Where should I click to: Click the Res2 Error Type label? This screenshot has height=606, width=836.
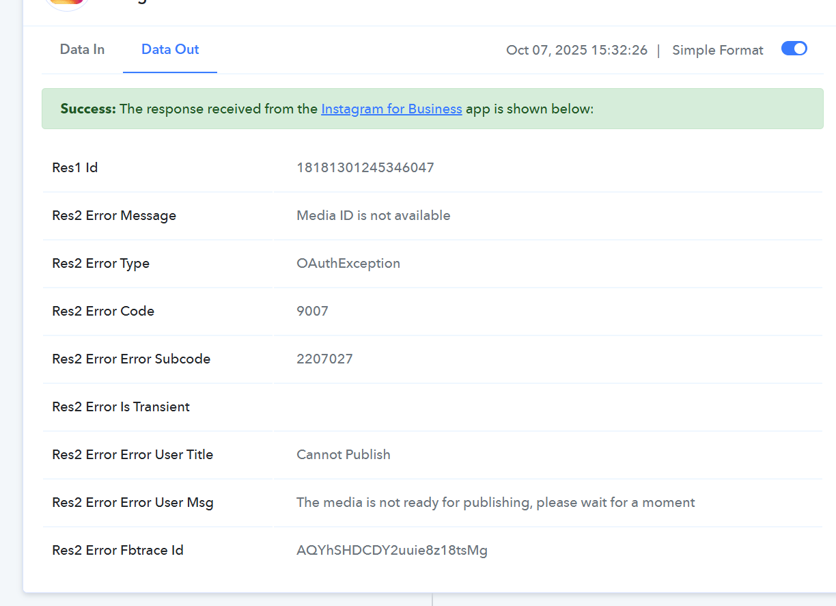click(x=100, y=264)
